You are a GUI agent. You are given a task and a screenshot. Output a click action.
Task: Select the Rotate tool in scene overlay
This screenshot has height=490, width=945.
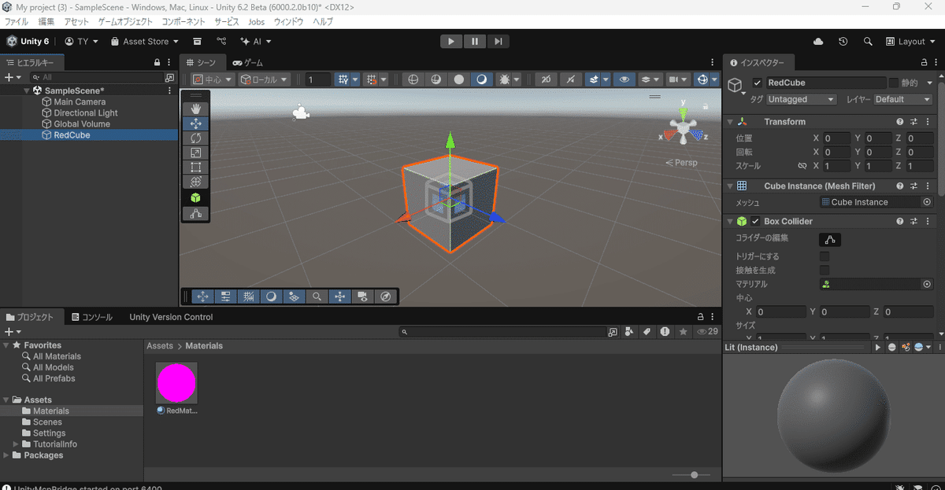195,138
